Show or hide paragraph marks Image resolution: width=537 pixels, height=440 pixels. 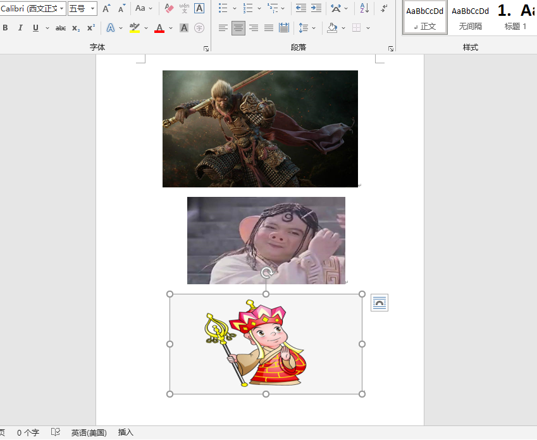pyautogui.click(x=385, y=8)
